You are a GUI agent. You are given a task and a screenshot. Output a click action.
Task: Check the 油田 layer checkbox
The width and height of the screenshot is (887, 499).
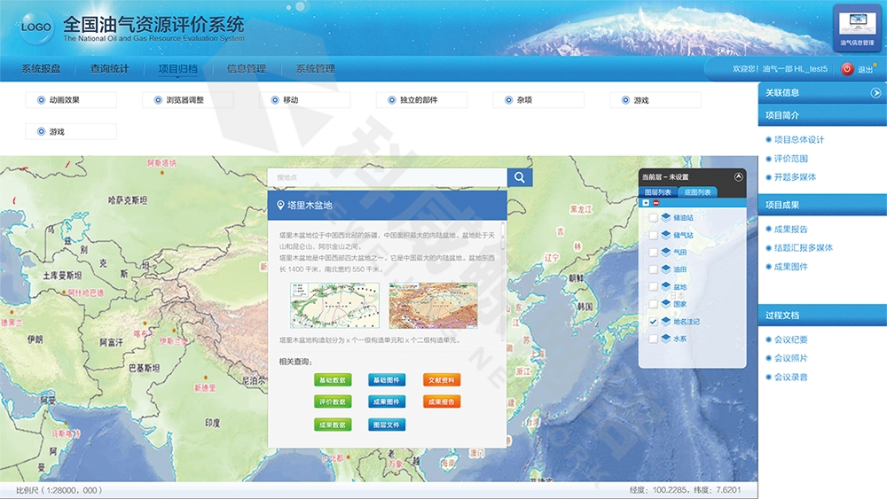click(x=653, y=269)
